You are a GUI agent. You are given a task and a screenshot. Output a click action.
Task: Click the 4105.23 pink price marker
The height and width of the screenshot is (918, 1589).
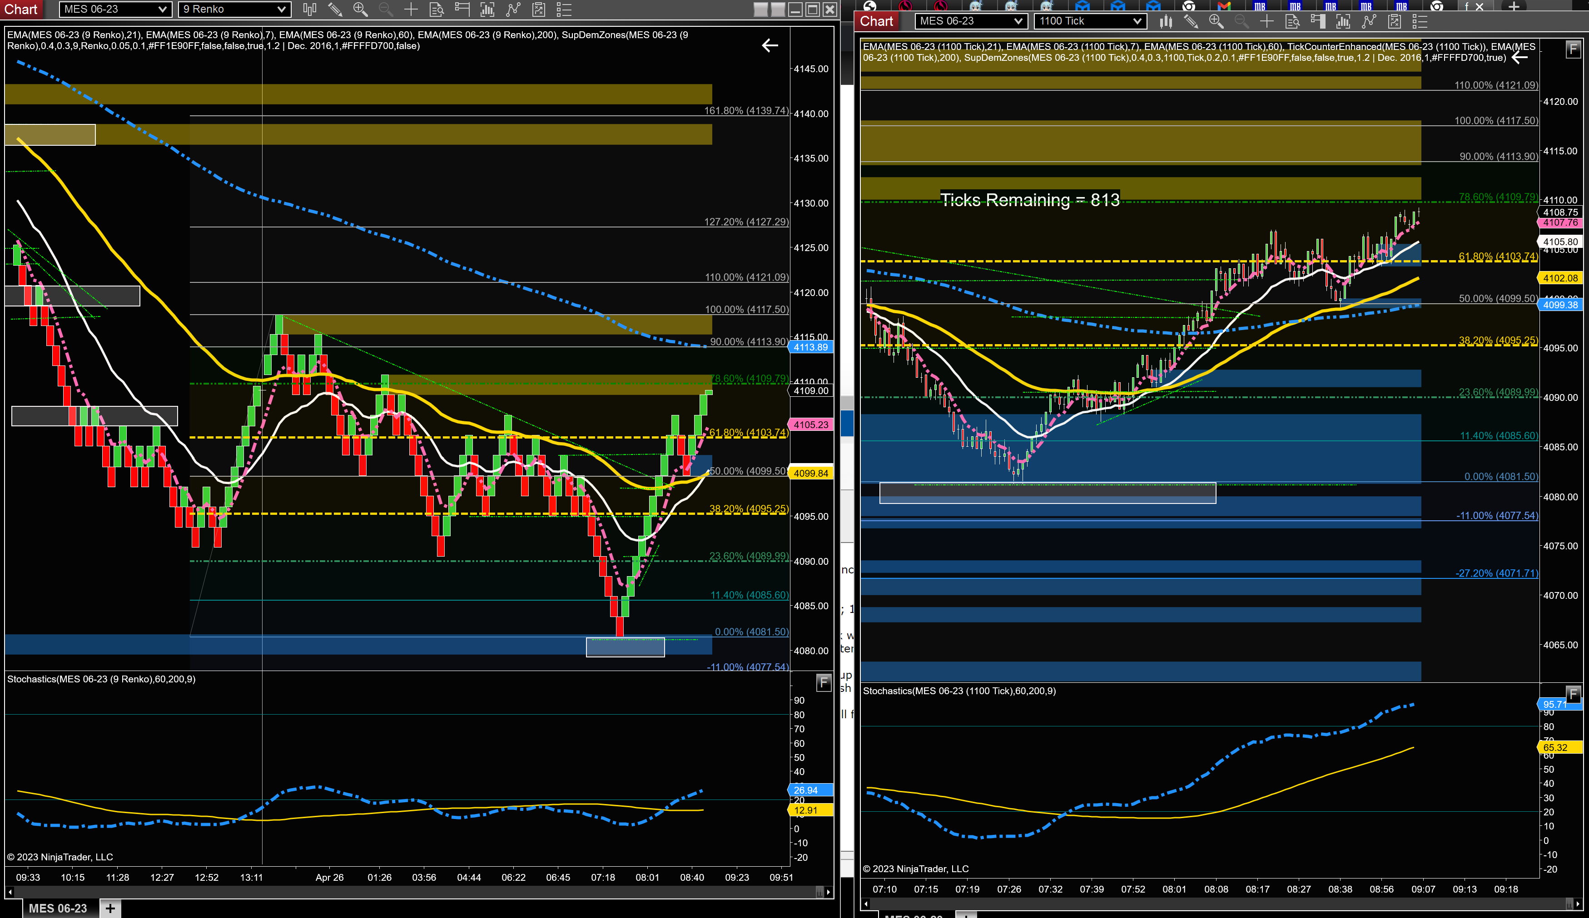coord(811,424)
